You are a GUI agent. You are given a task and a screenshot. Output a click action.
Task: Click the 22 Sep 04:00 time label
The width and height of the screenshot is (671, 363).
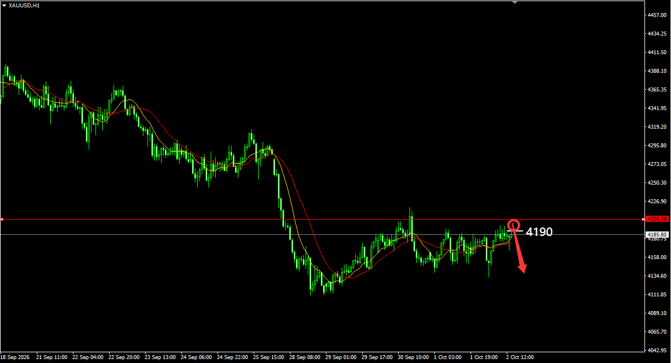(88, 357)
